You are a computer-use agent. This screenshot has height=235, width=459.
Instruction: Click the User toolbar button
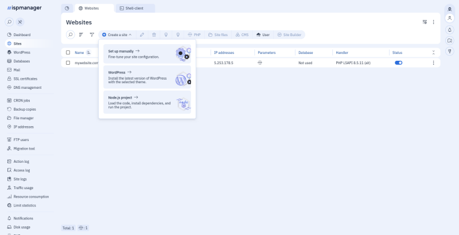pos(263,35)
